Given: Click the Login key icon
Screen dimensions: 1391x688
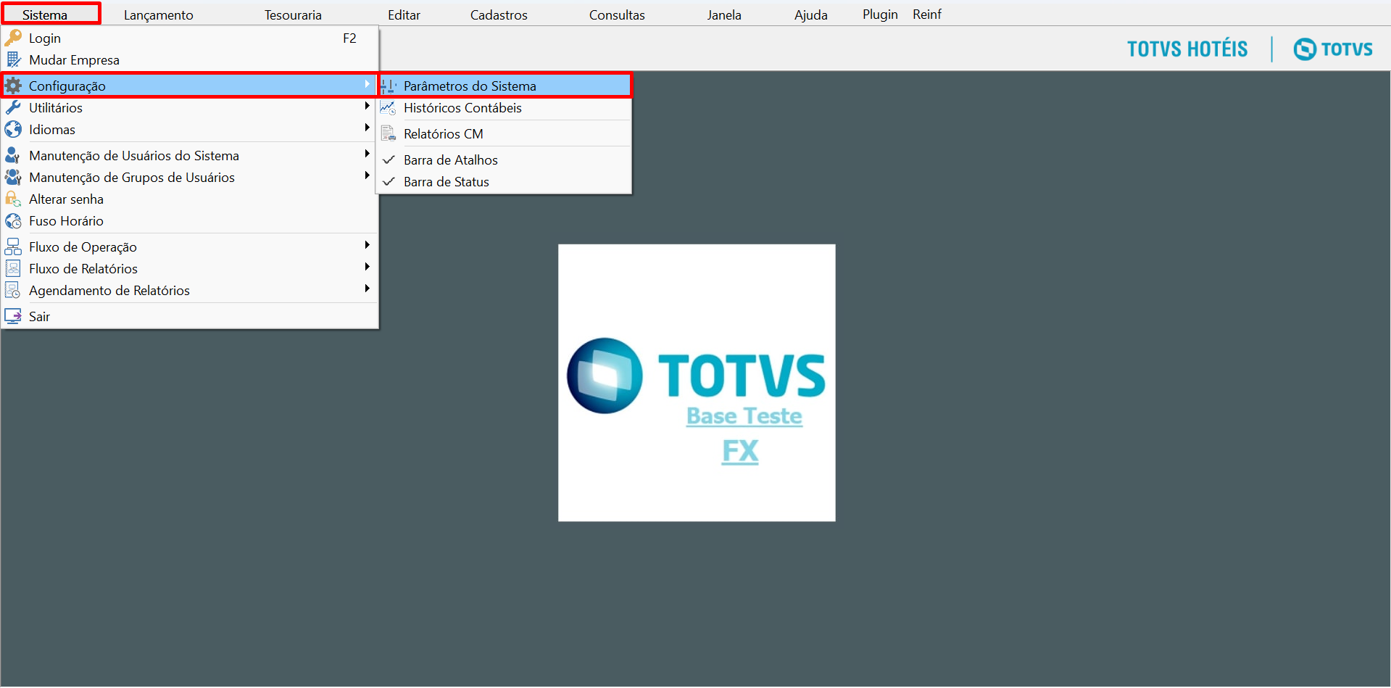Looking at the screenshot, I should tap(14, 38).
